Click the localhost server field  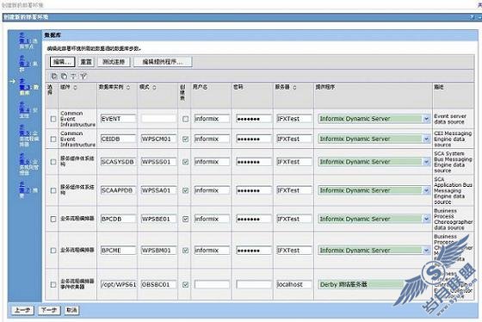point(294,284)
